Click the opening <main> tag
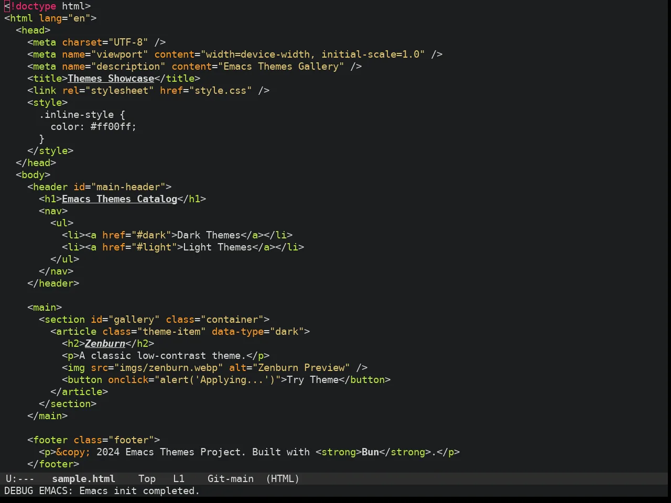 pyautogui.click(x=45, y=307)
